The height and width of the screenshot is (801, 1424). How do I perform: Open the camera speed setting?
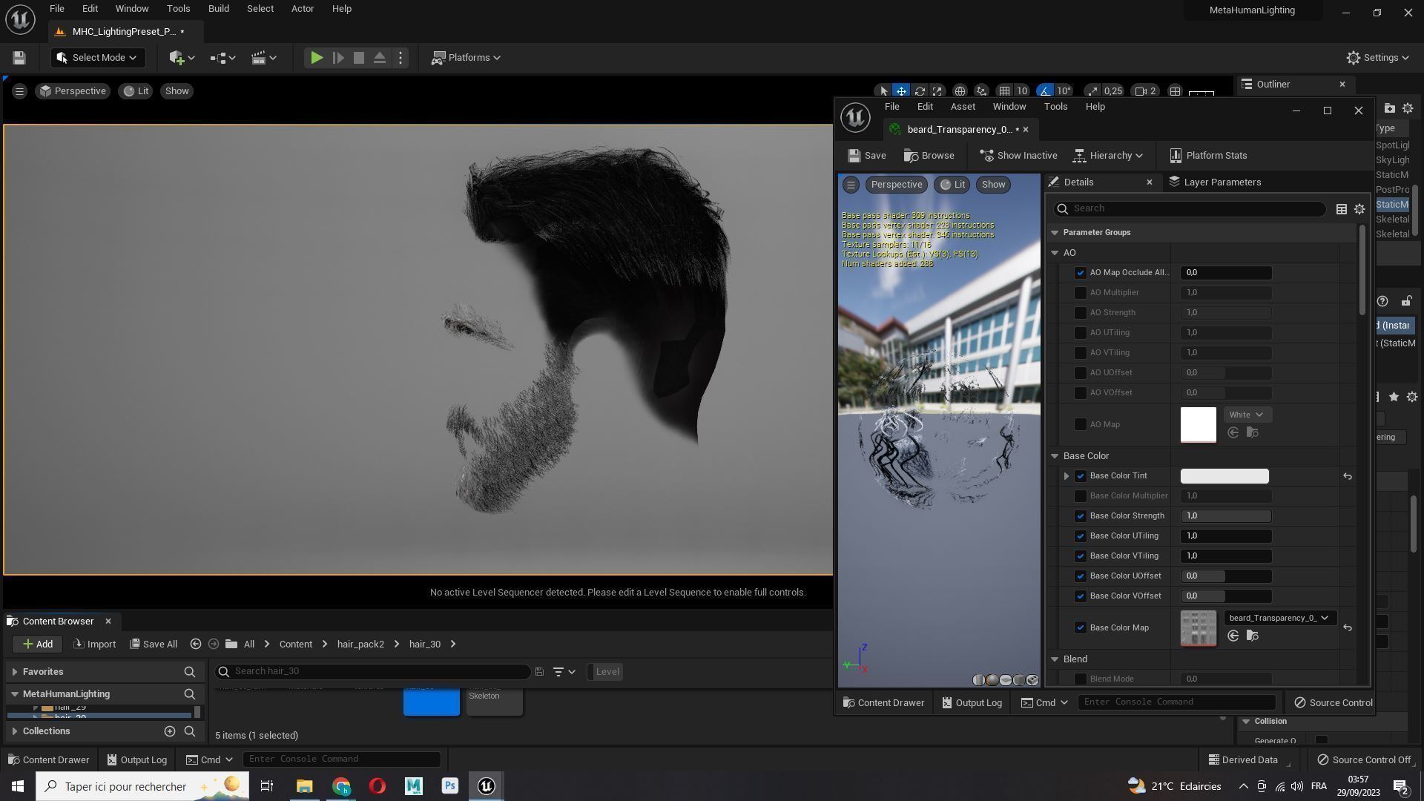[1146, 91]
